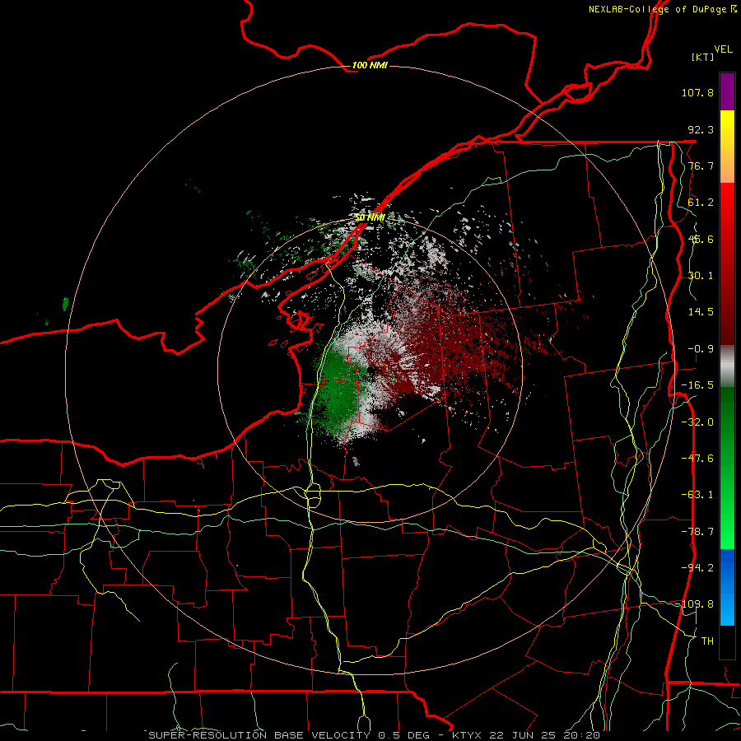Select the -63.1 legend value

[697, 495]
